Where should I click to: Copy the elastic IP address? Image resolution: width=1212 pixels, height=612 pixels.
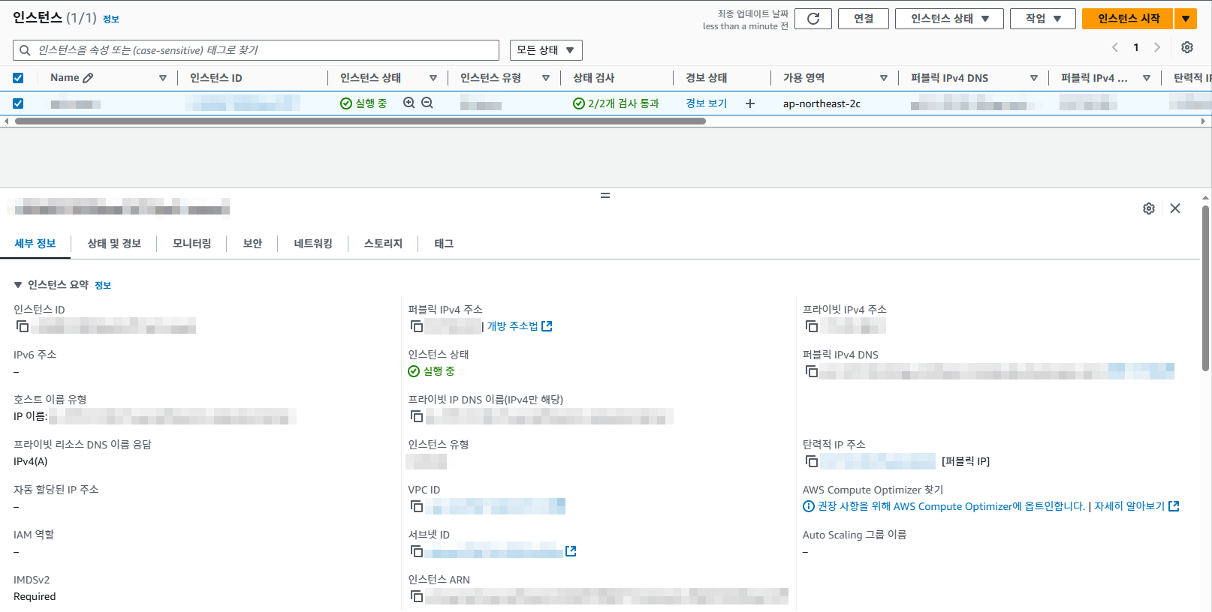pyautogui.click(x=812, y=461)
